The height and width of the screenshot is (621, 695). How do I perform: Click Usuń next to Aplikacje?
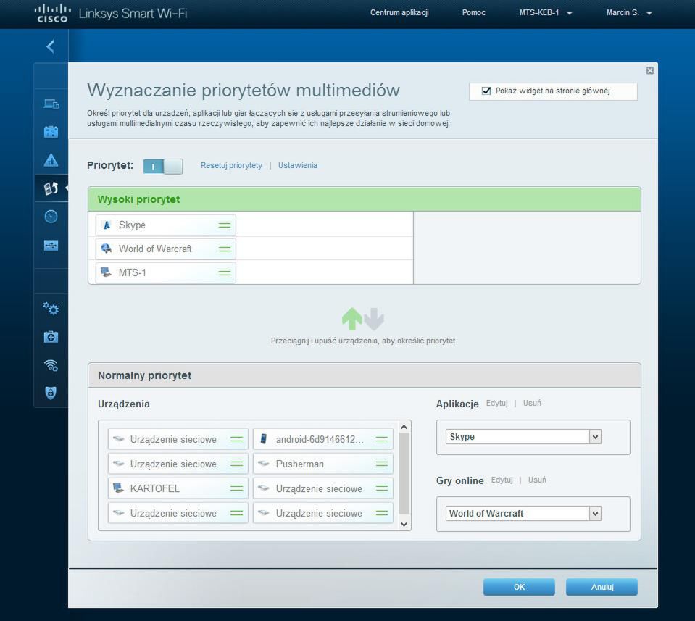(532, 403)
